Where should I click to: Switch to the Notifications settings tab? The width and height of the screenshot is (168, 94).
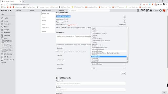click(x=45, y=28)
